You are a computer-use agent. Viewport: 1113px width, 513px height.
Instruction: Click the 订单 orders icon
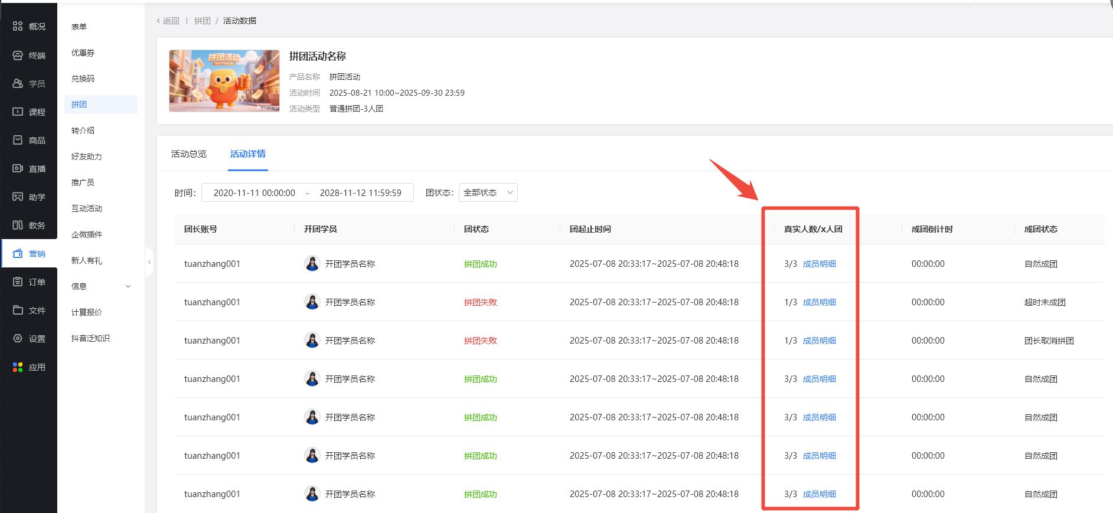pyautogui.click(x=18, y=282)
